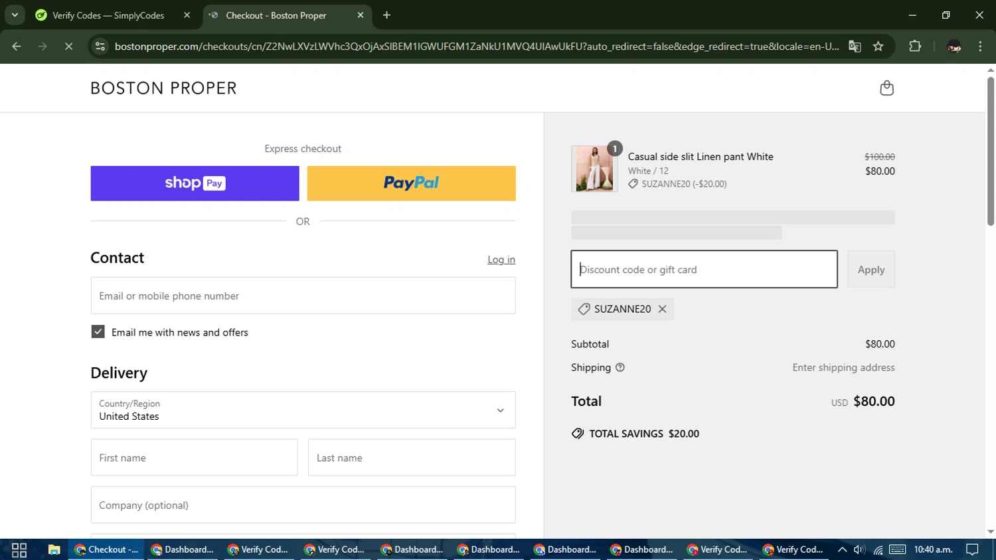996x560 pixels.
Task: Open the tab search dropdown arrow
Action: pyautogui.click(x=15, y=15)
